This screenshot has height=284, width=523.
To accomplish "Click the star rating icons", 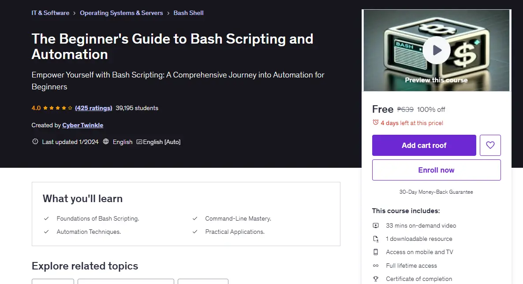I will pyautogui.click(x=57, y=108).
